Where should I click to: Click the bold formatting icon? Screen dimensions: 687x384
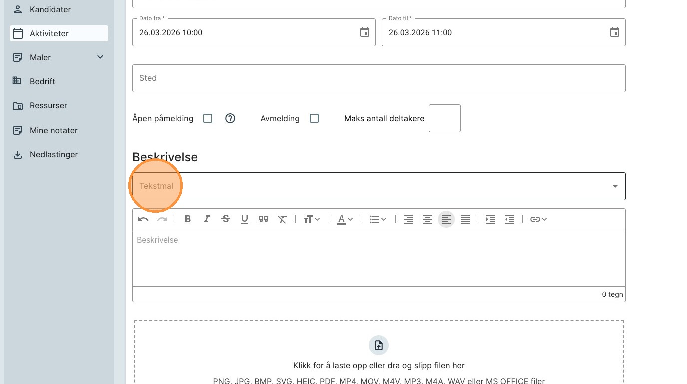(188, 219)
